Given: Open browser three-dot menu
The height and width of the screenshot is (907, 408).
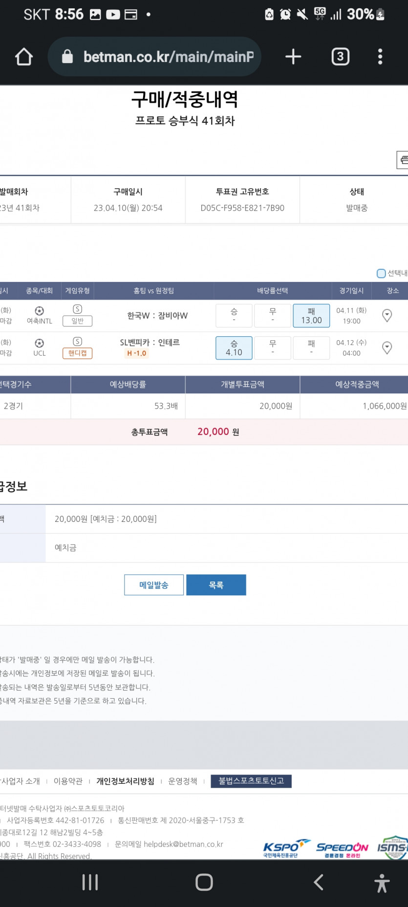Looking at the screenshot, I should pyautogui.click(x=380, y=57).
